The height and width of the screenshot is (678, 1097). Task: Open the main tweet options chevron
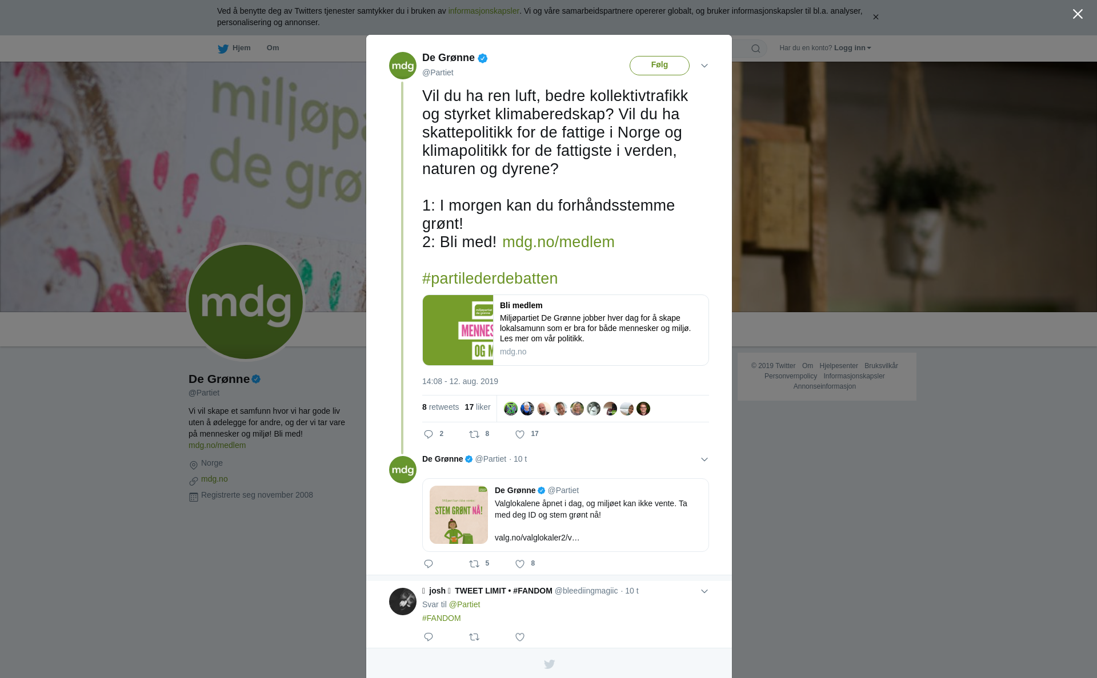coord(704,66)
